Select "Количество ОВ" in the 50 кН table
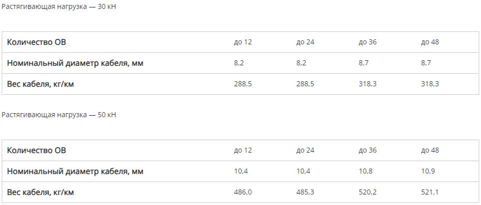 (x=36, y=151)
